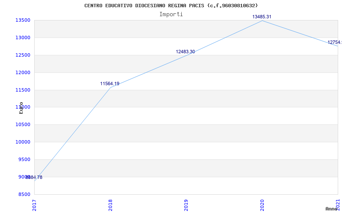The image size is (342, 213).
Task: Click the 13500 y-axis tick label
Action: point(22,20)
